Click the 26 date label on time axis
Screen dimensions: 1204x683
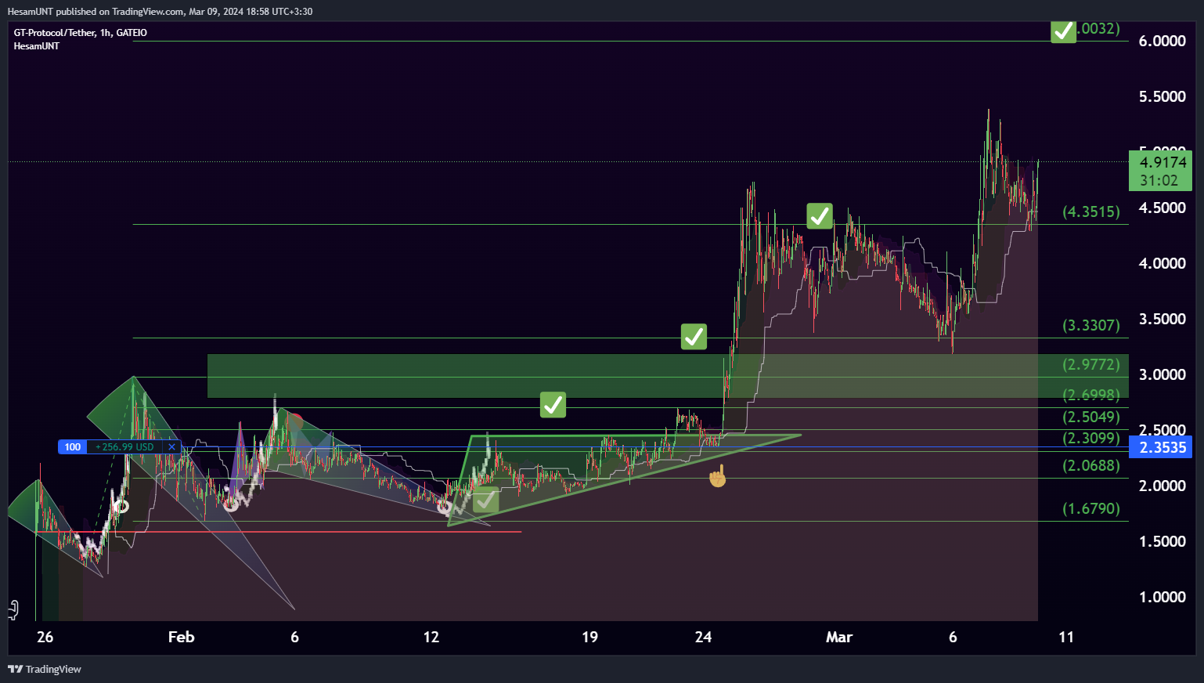(x=45, y=637)
